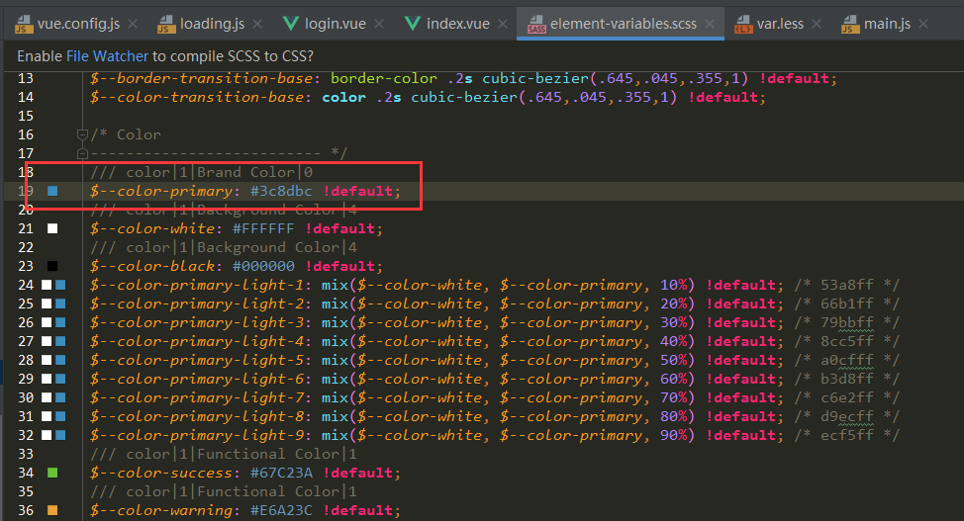Click $--border-transition-base on line 13
Screen dimensions: 964x521
click(x=201, y=79)
